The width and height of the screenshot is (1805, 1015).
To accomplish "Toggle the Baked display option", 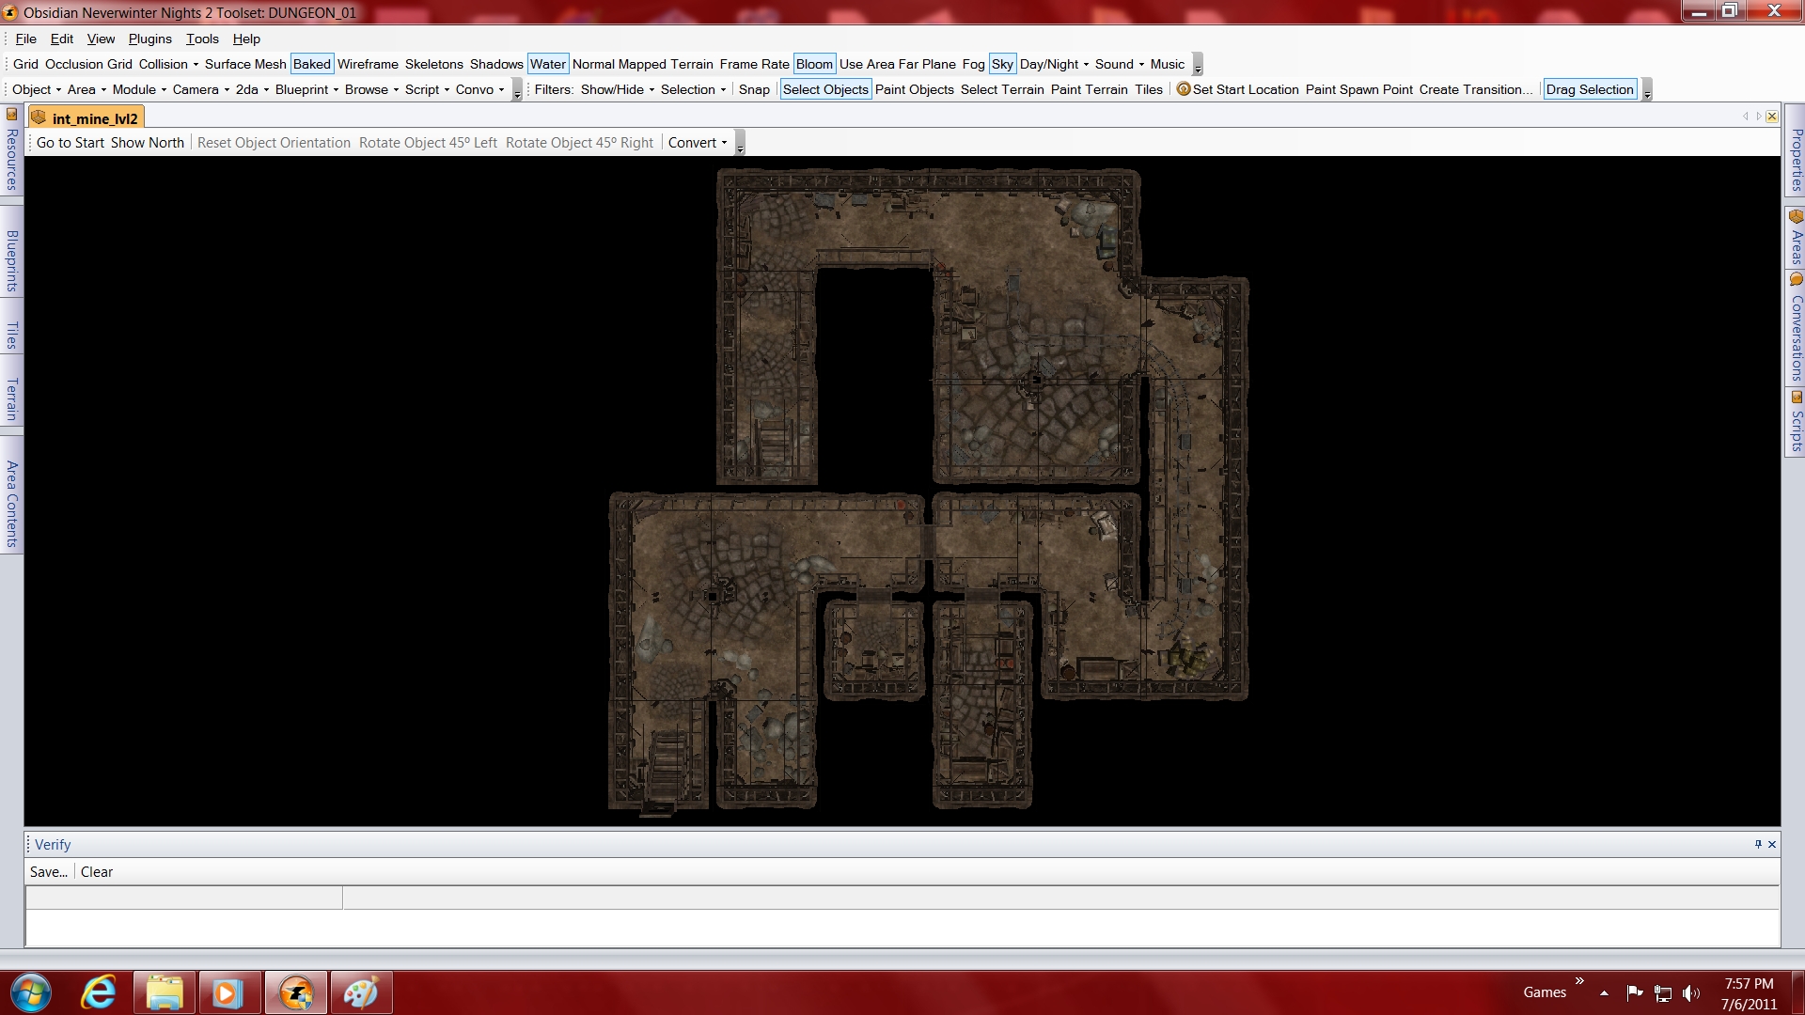I will click(311, 64).
